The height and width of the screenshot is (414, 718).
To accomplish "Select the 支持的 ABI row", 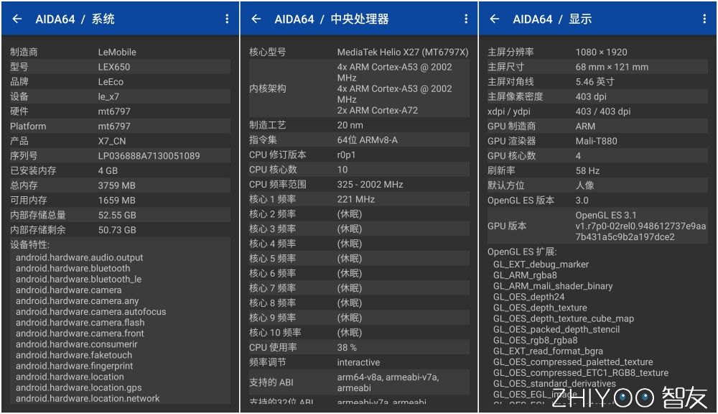I will 359,382.
